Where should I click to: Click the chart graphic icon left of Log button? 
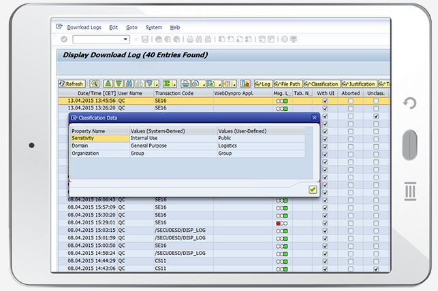coord(244,84)
